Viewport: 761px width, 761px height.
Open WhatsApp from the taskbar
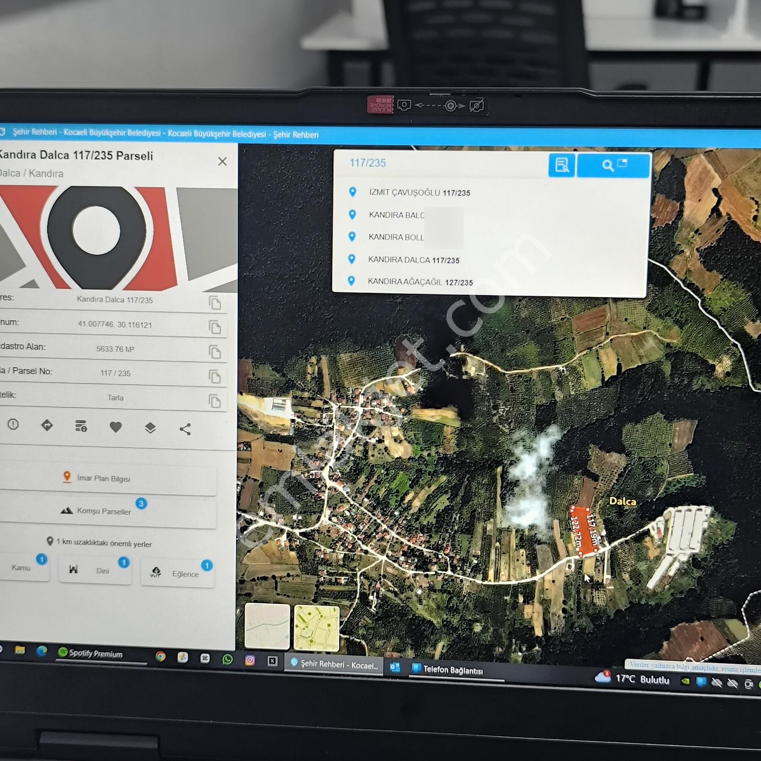coord(227,659)
